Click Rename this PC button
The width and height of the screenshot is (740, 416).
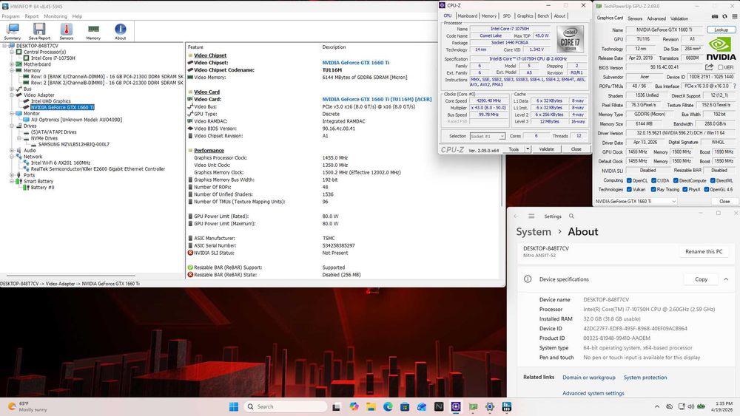pyautogui.click(x=704, y=251)
